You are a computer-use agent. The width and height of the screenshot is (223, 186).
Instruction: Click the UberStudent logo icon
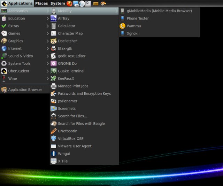coord(4,71)
